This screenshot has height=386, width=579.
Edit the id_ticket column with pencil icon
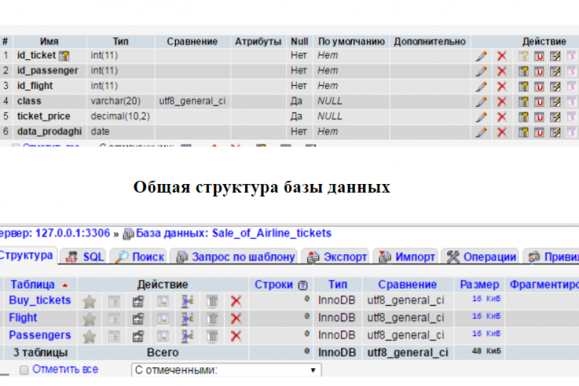tap(481, 56)
